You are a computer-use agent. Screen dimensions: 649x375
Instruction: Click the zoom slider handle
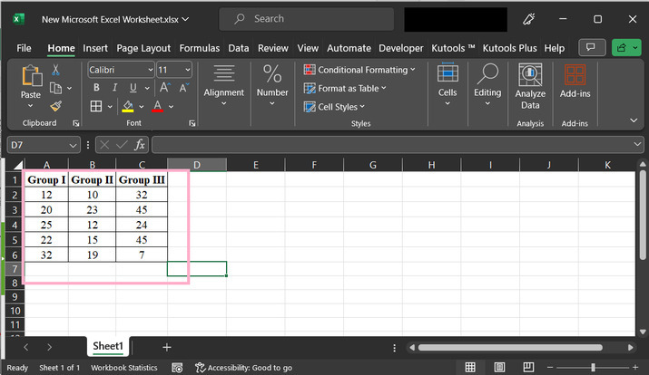[593, 367]
